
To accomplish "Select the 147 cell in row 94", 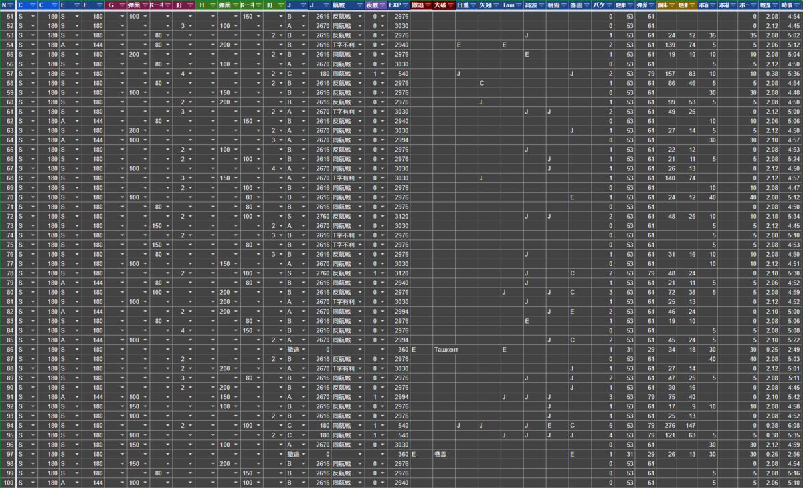I will 687,424.
